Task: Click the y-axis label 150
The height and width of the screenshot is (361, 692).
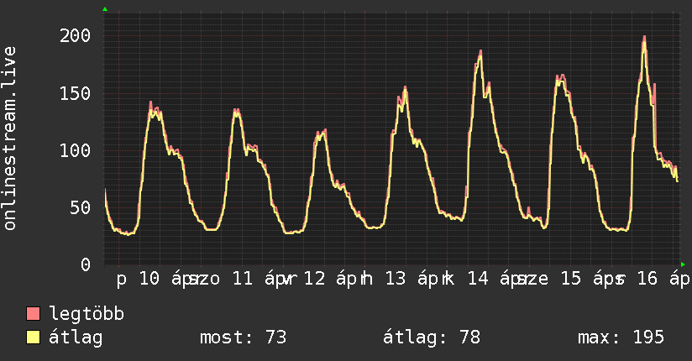Action: (x=75, y=93)
